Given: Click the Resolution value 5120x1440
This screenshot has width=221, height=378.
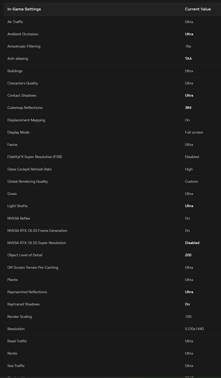Looking at the screenshot, I should click(x=194, y=329).
